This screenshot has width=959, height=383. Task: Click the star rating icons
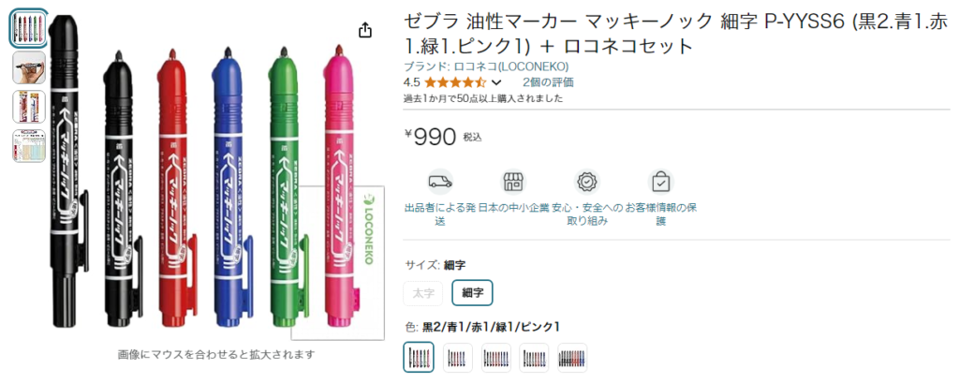point(455,82)
